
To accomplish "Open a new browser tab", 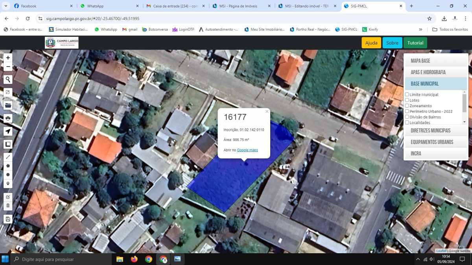I will [411, 6].
